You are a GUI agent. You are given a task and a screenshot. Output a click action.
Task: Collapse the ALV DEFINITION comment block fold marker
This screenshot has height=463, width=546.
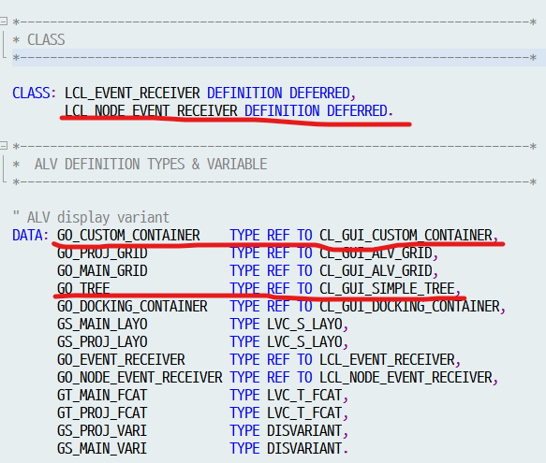(3, 145)
